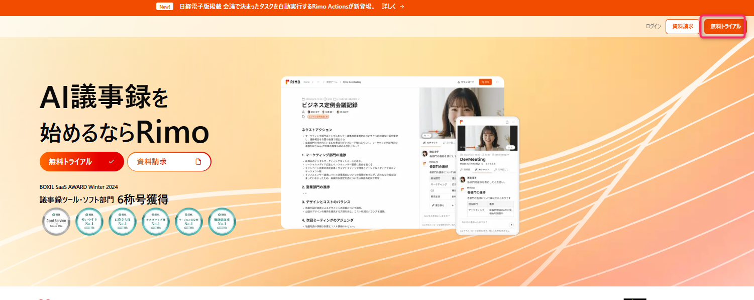Select the 文字起こし tab in the phone mockup
The width and height of the screenshot is (754, 300).
click(x=502, y=170)
